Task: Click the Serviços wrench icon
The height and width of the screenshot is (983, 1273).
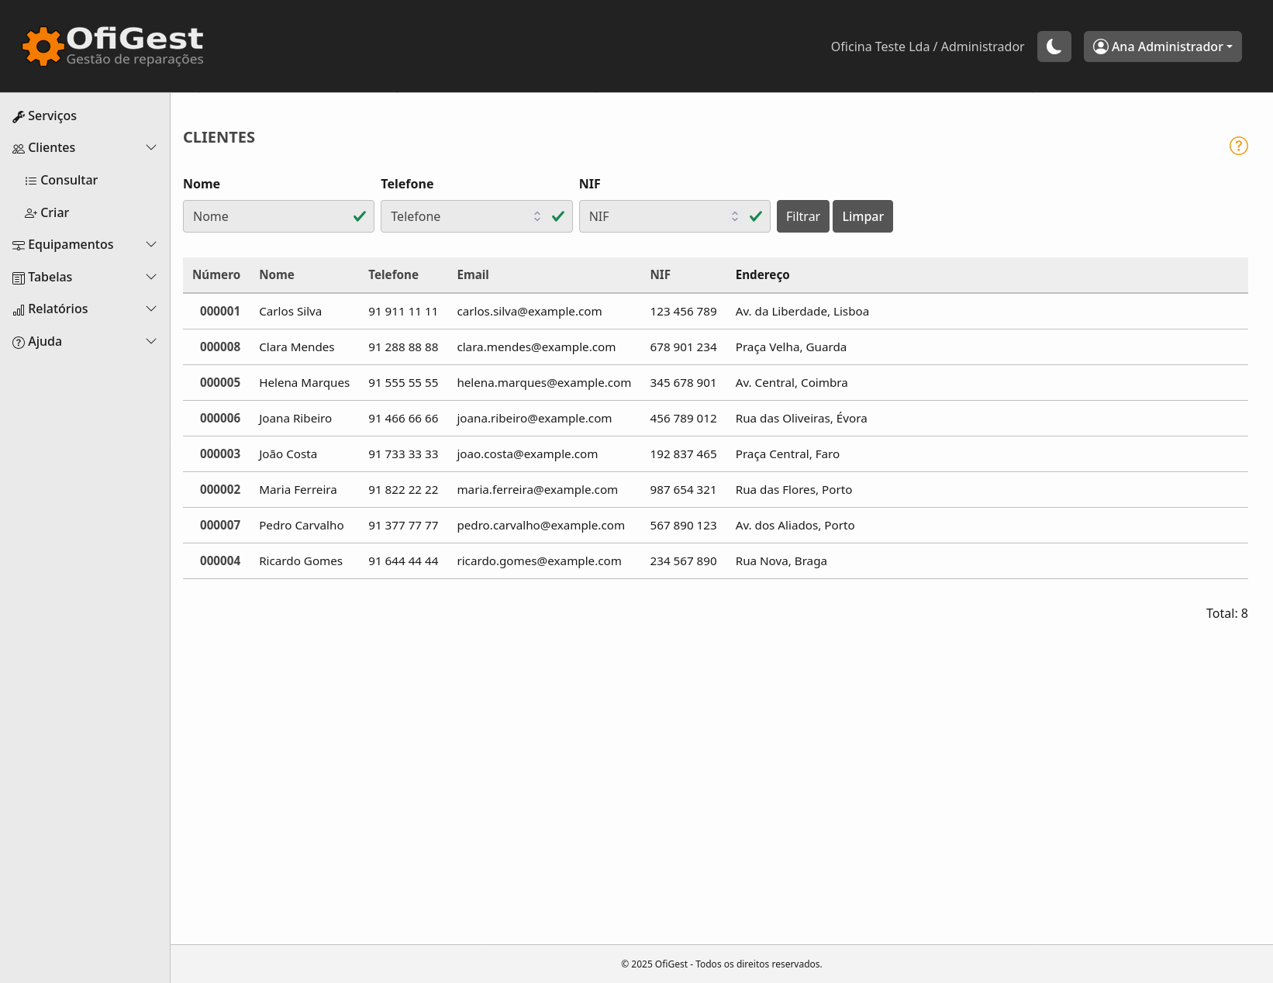Action: point(19,116)
